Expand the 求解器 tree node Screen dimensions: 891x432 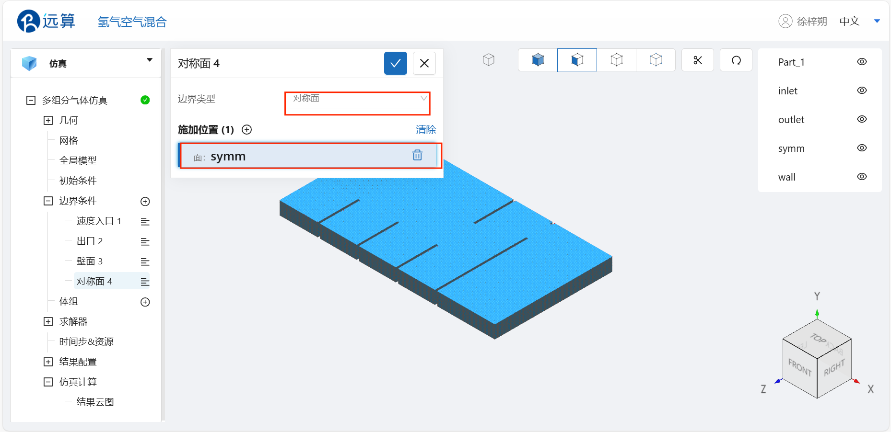(x=48, y=321)
